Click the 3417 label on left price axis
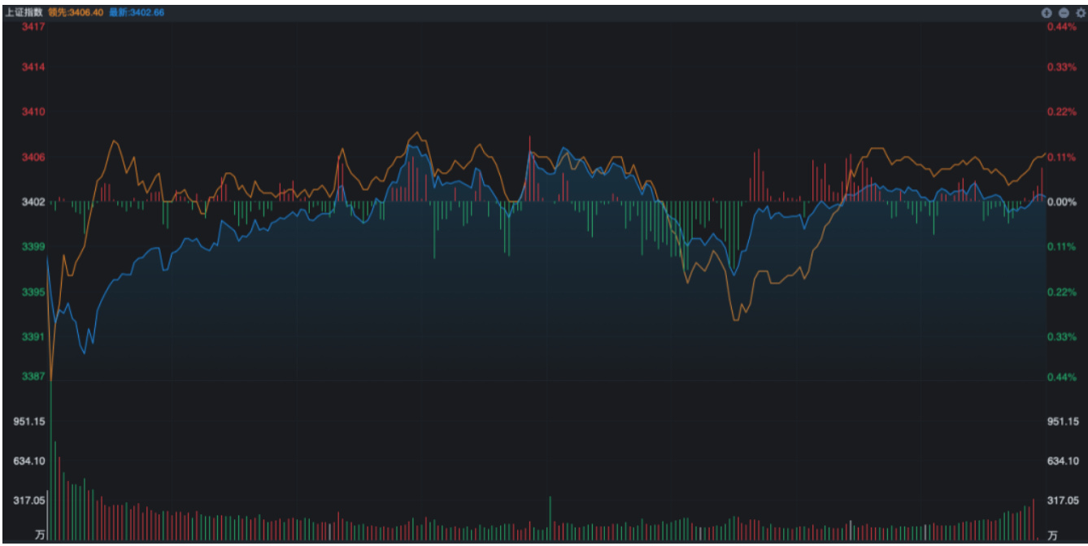1088x546 pixels. point(33,27)
